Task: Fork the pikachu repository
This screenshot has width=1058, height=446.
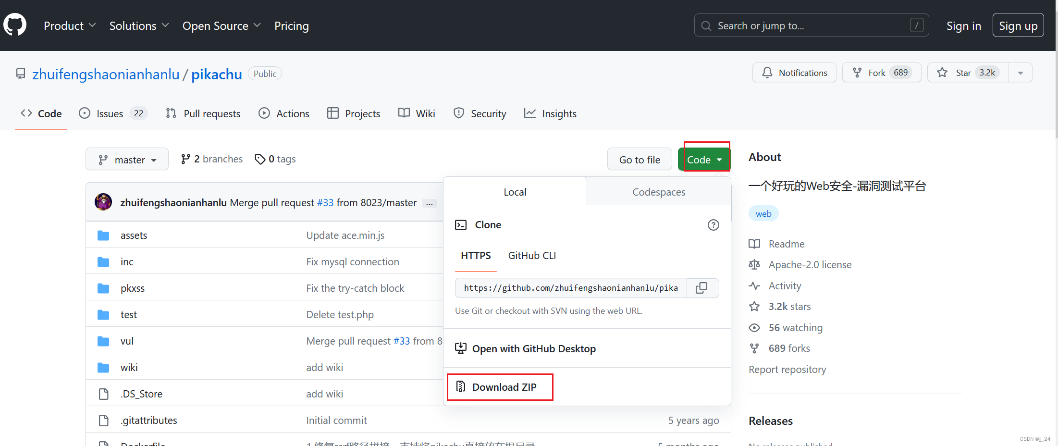Action: pyautogui.click(x=882, y=73)
